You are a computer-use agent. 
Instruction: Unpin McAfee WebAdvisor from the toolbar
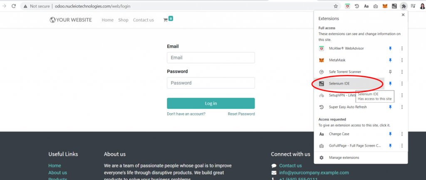390,48
